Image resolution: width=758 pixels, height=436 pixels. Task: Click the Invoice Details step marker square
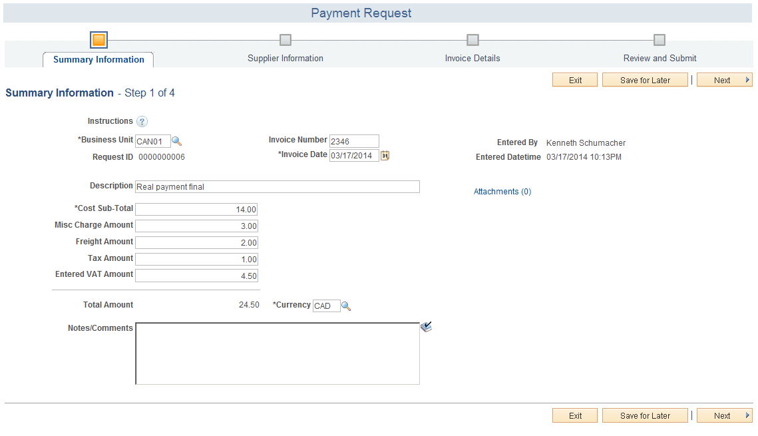(x=472, y=39)
